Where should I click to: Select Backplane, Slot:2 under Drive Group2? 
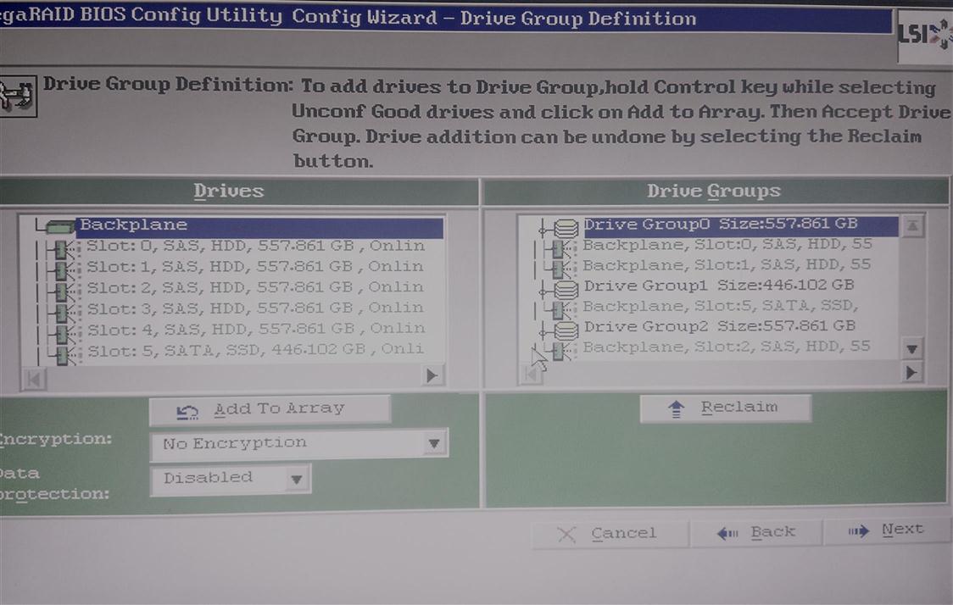pyautogui.click(x=727, y=347)
